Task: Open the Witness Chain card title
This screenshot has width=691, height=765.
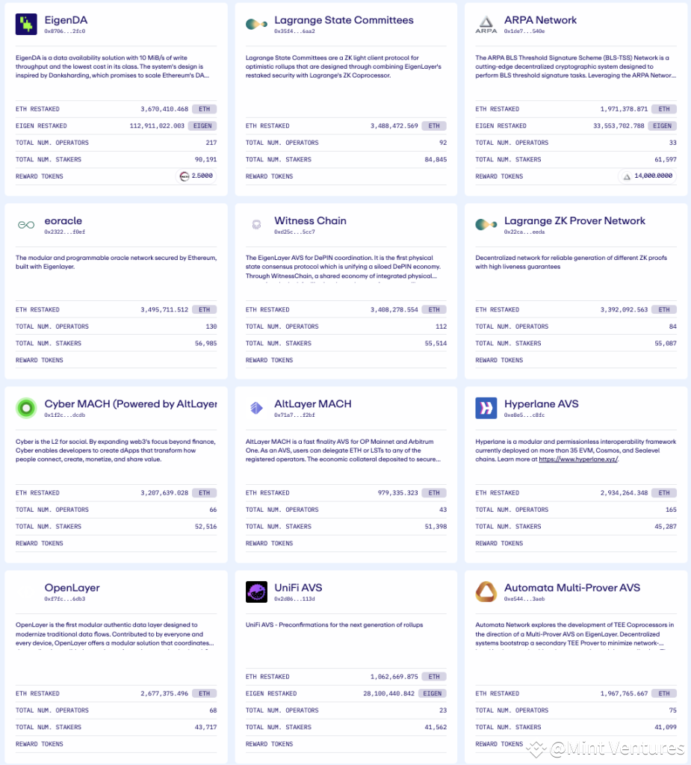Action: (310, 221)
